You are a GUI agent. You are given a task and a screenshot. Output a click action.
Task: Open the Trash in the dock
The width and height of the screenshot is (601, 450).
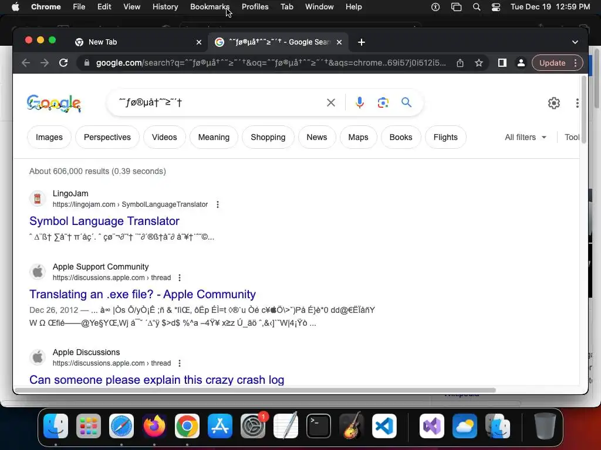click(x=545, y=426)
